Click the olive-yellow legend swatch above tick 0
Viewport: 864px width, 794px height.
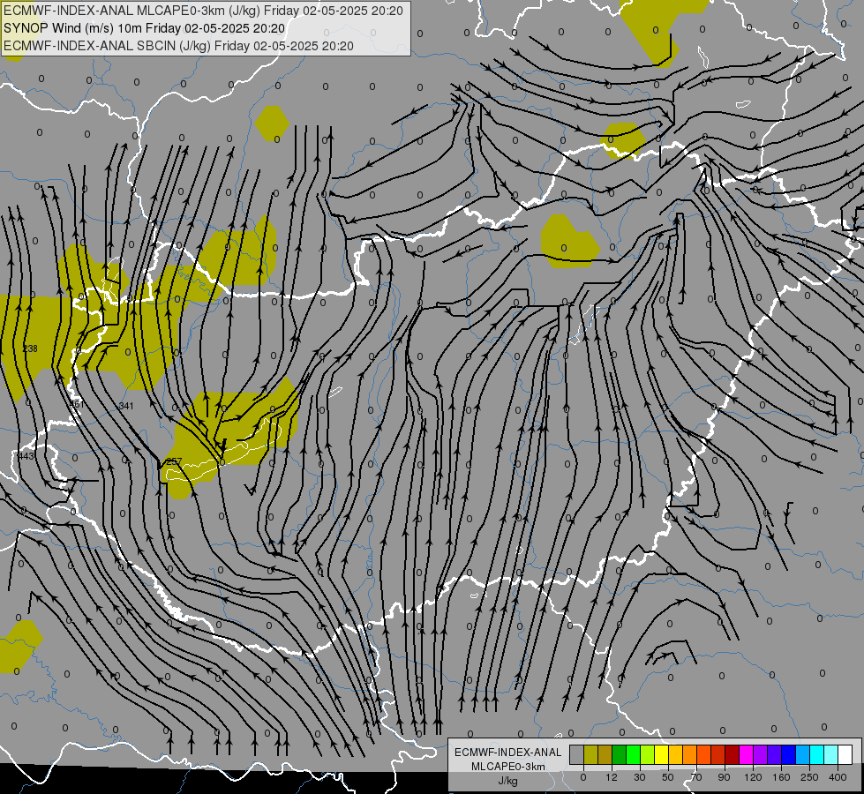(590, 754)
